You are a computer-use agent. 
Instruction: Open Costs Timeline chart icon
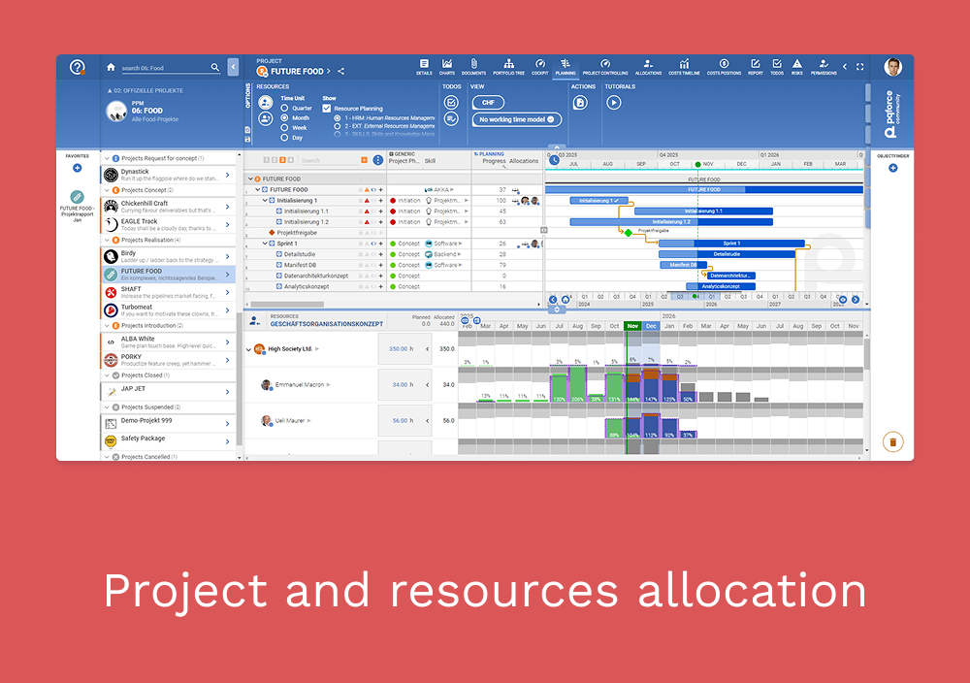tap(683, 66)
